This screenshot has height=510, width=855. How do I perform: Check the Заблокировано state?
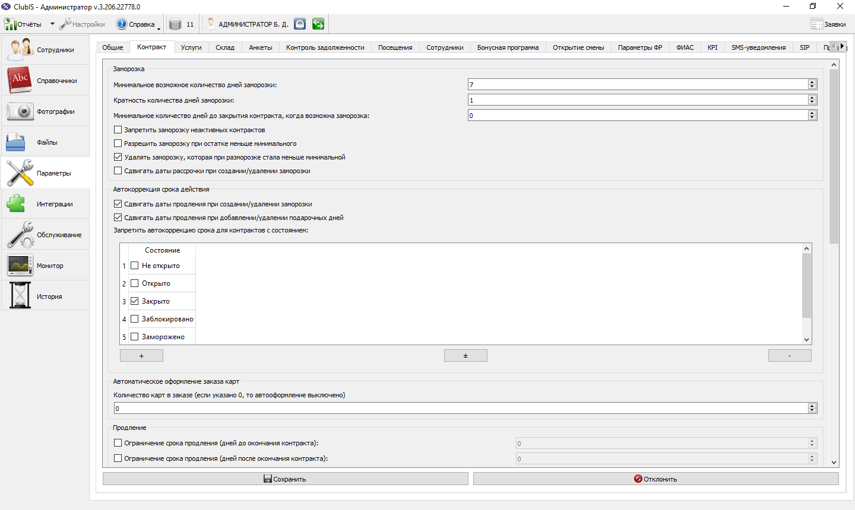tap(134, 318)
